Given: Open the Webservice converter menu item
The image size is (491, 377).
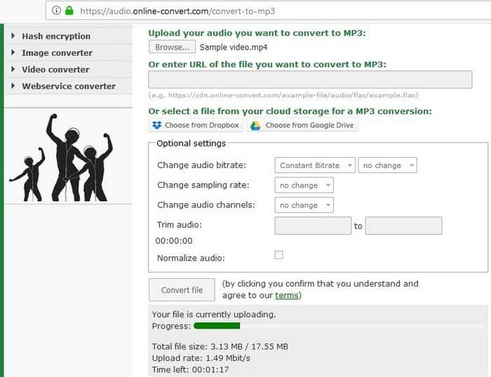Looking at the screenshot, I should pos(68,86).
